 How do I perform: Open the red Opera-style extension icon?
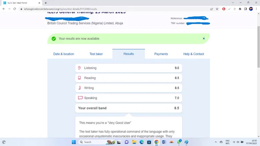coord(224,9)
